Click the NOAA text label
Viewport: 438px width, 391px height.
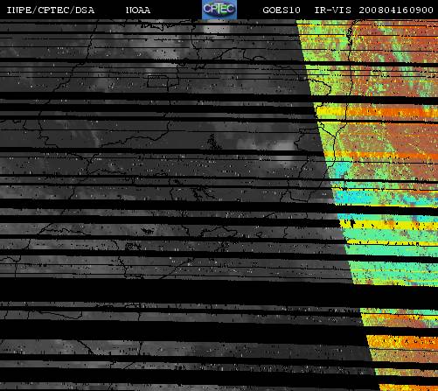coord(138,10)
